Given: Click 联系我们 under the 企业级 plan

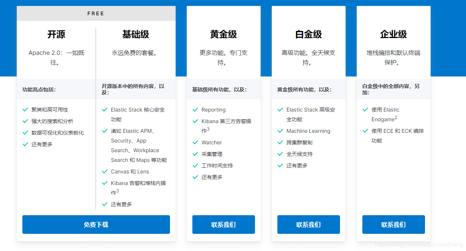Looking at the screenshot, I should tap(394, 225).
